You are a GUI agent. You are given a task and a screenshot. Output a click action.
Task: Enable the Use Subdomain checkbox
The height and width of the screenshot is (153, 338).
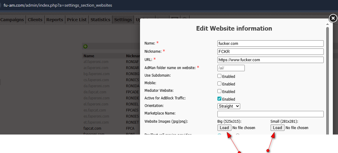220,76
